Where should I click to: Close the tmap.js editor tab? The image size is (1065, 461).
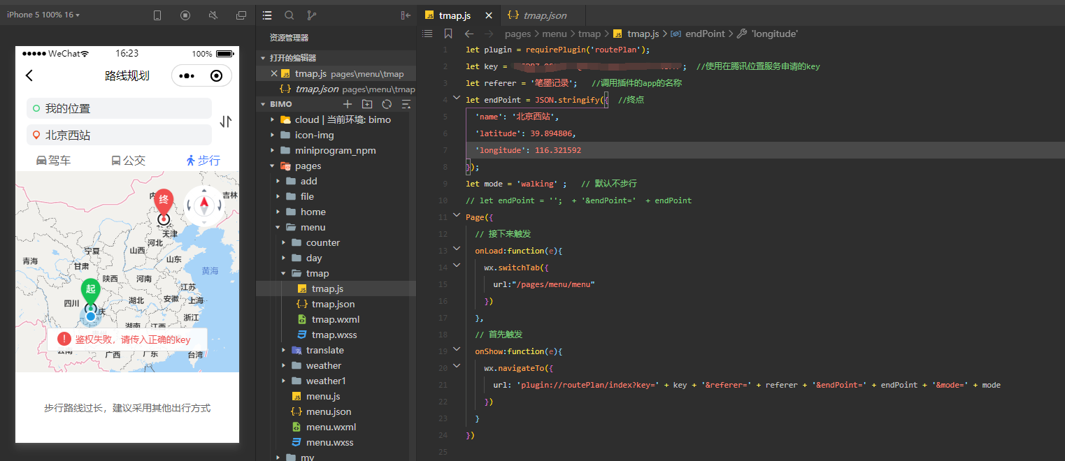coord(488,15)
